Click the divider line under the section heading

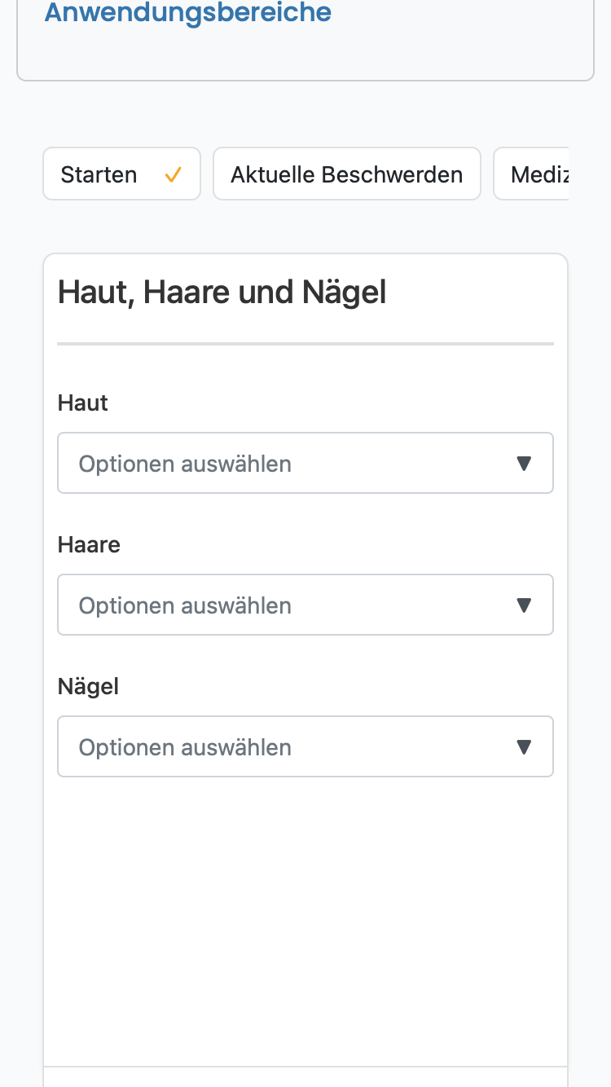[305, 344]
